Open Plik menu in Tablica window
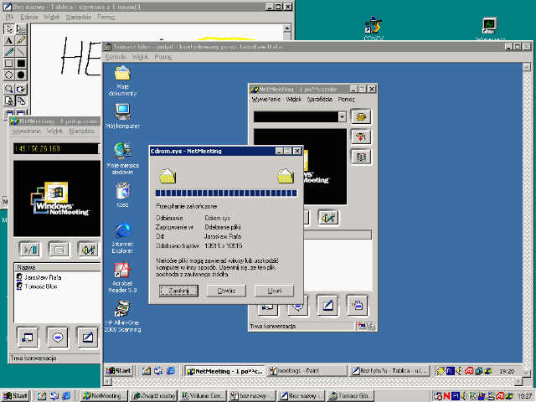Image resolution: width=536 pixels, height=402 pixels. [9, 17]
